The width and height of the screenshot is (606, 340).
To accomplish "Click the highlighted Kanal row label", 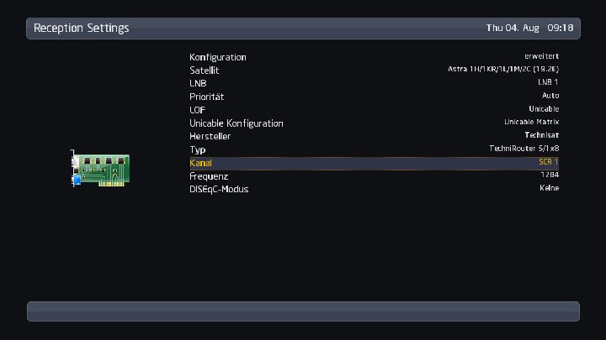I will 201,163.
